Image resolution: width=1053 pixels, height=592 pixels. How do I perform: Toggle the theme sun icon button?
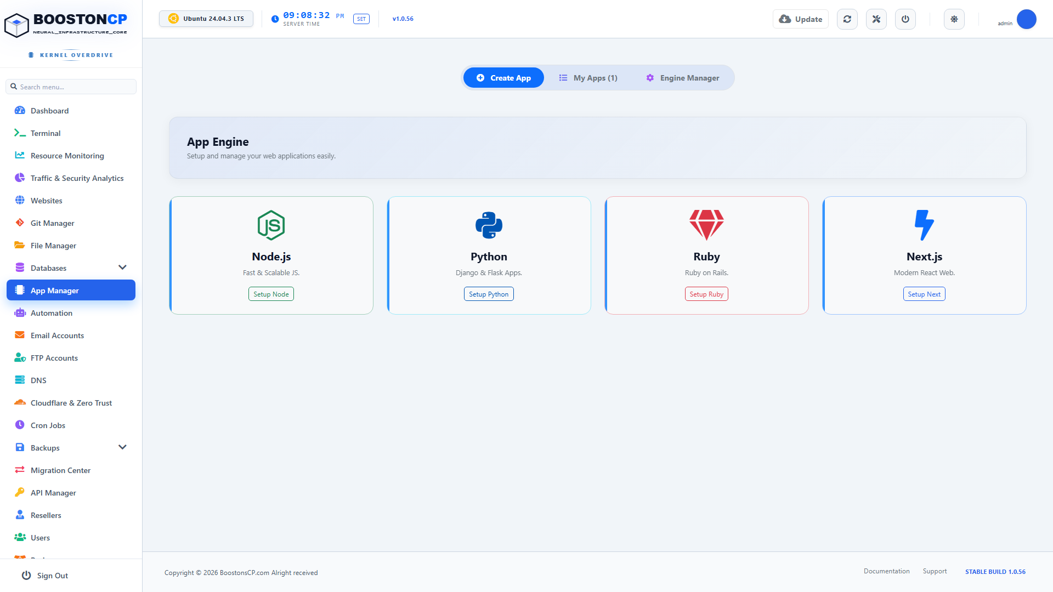click(x=954, y=19)
